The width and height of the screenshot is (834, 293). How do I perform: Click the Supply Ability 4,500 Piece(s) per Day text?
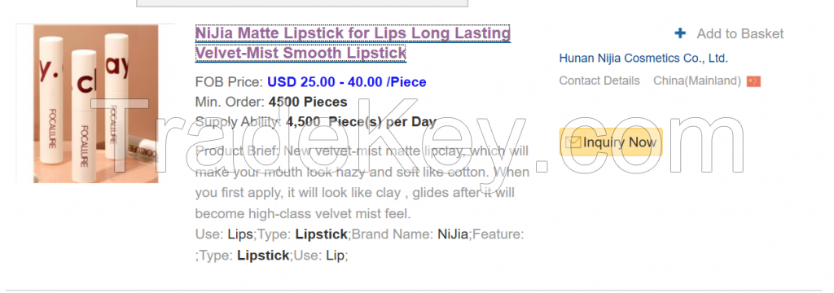pos(315,122)
